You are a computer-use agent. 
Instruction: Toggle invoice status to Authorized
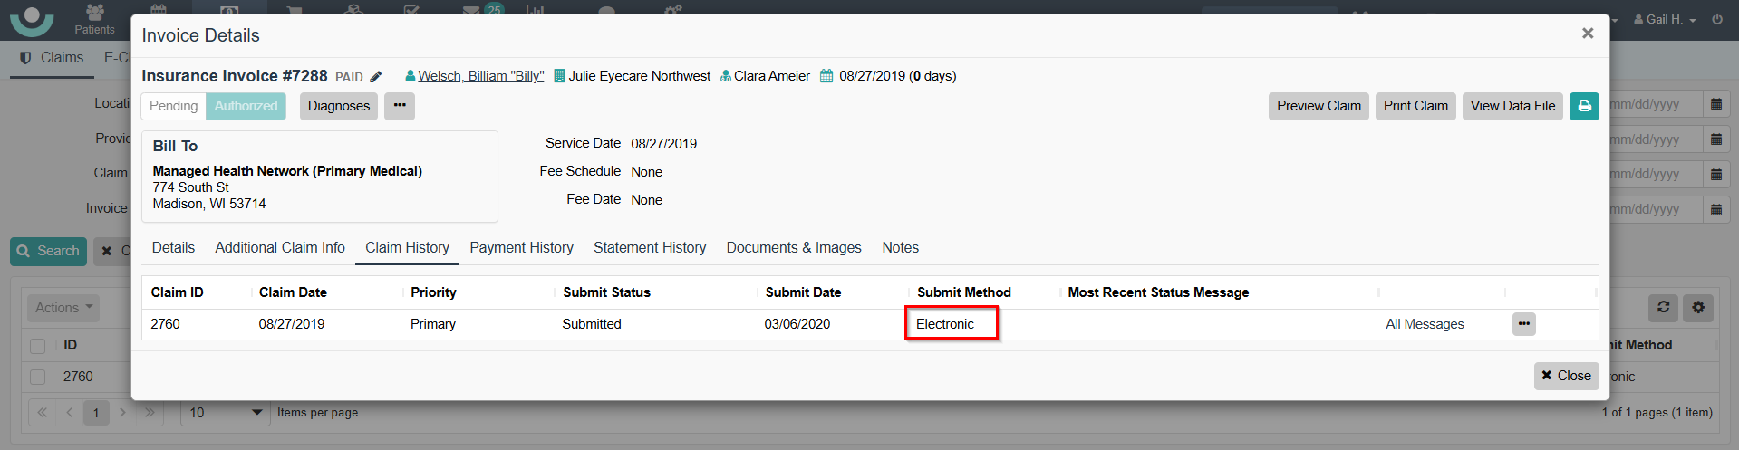pos(246,106)
